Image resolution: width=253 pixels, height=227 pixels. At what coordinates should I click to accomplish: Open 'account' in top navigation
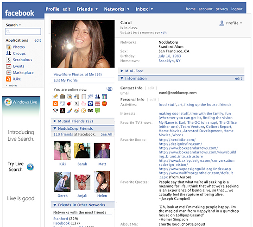tap(205, 9)
